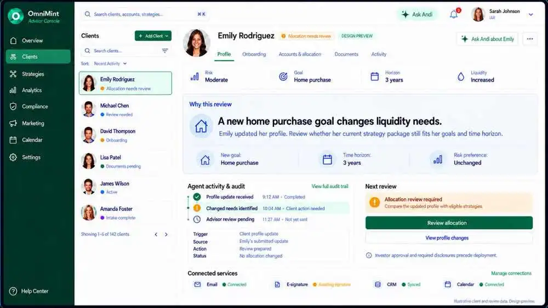Focus the global search clients, accounts field
The width and height of the screenshot is (548, 308).
click(x=145, y=14)
